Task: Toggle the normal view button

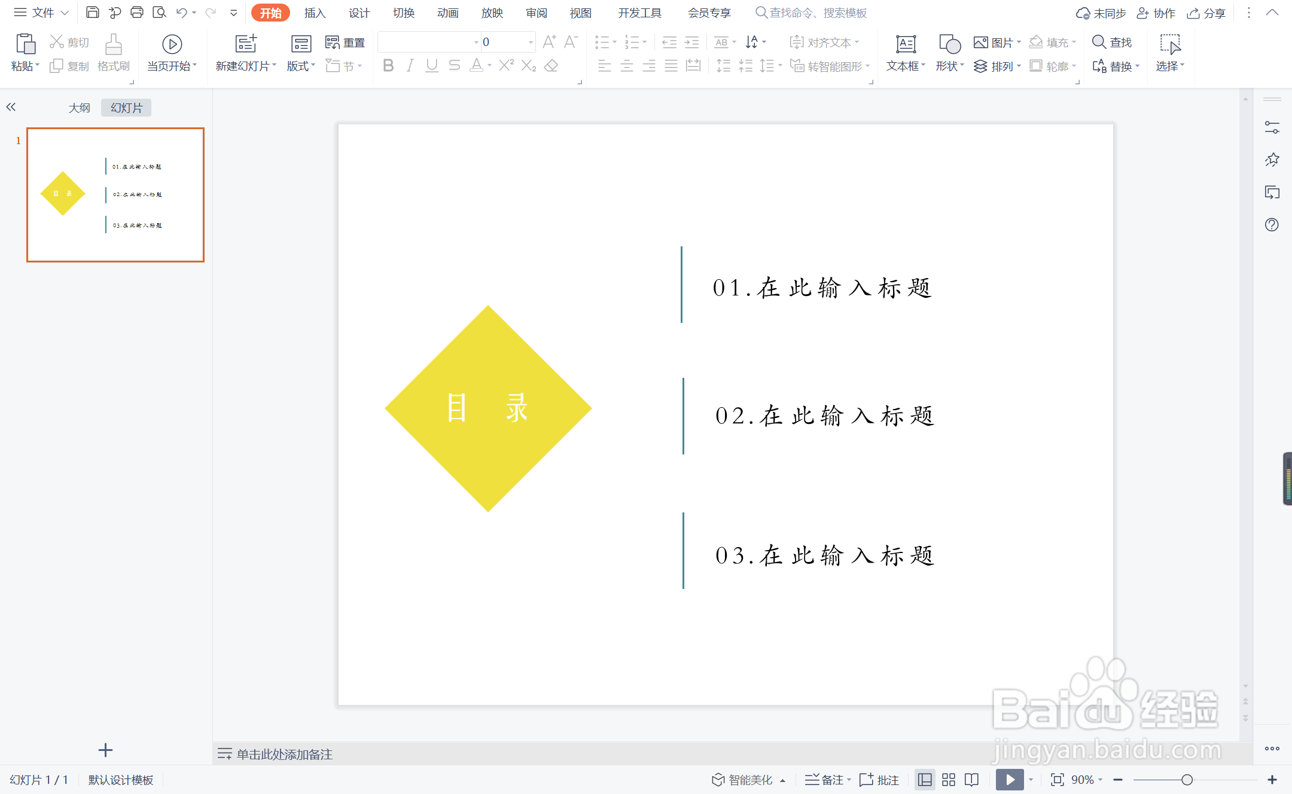Action: click(925, 780)
